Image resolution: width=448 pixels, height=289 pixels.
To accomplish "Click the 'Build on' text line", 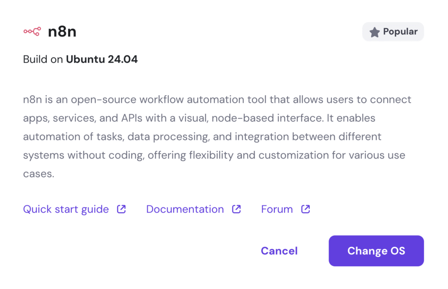I will [x=42, y=59].
